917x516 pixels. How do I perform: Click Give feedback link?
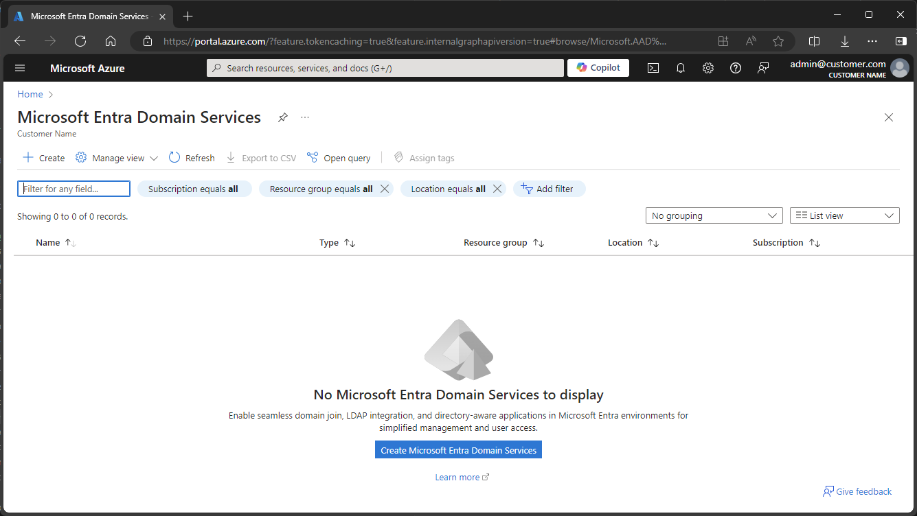[857, 491]
